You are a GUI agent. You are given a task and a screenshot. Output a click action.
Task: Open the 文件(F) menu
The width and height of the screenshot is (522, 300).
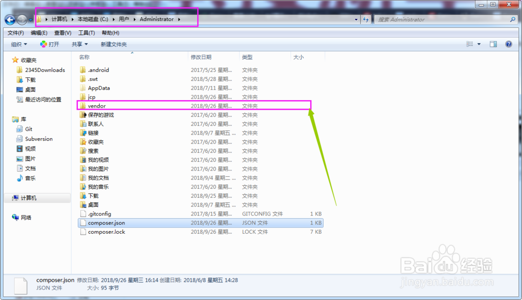16,32
